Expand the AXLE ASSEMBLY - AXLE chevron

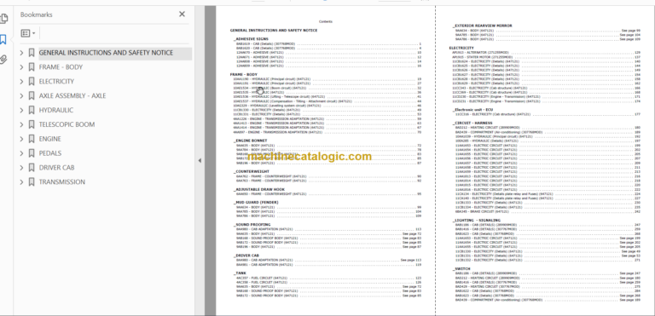point(21,96)
